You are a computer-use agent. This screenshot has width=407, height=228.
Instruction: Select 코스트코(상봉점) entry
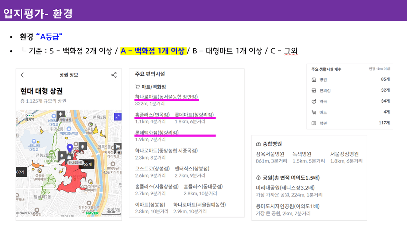[152, 168]
